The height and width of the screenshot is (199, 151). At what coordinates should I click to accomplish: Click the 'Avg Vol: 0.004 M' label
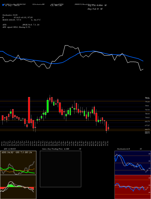coord(97,5)
